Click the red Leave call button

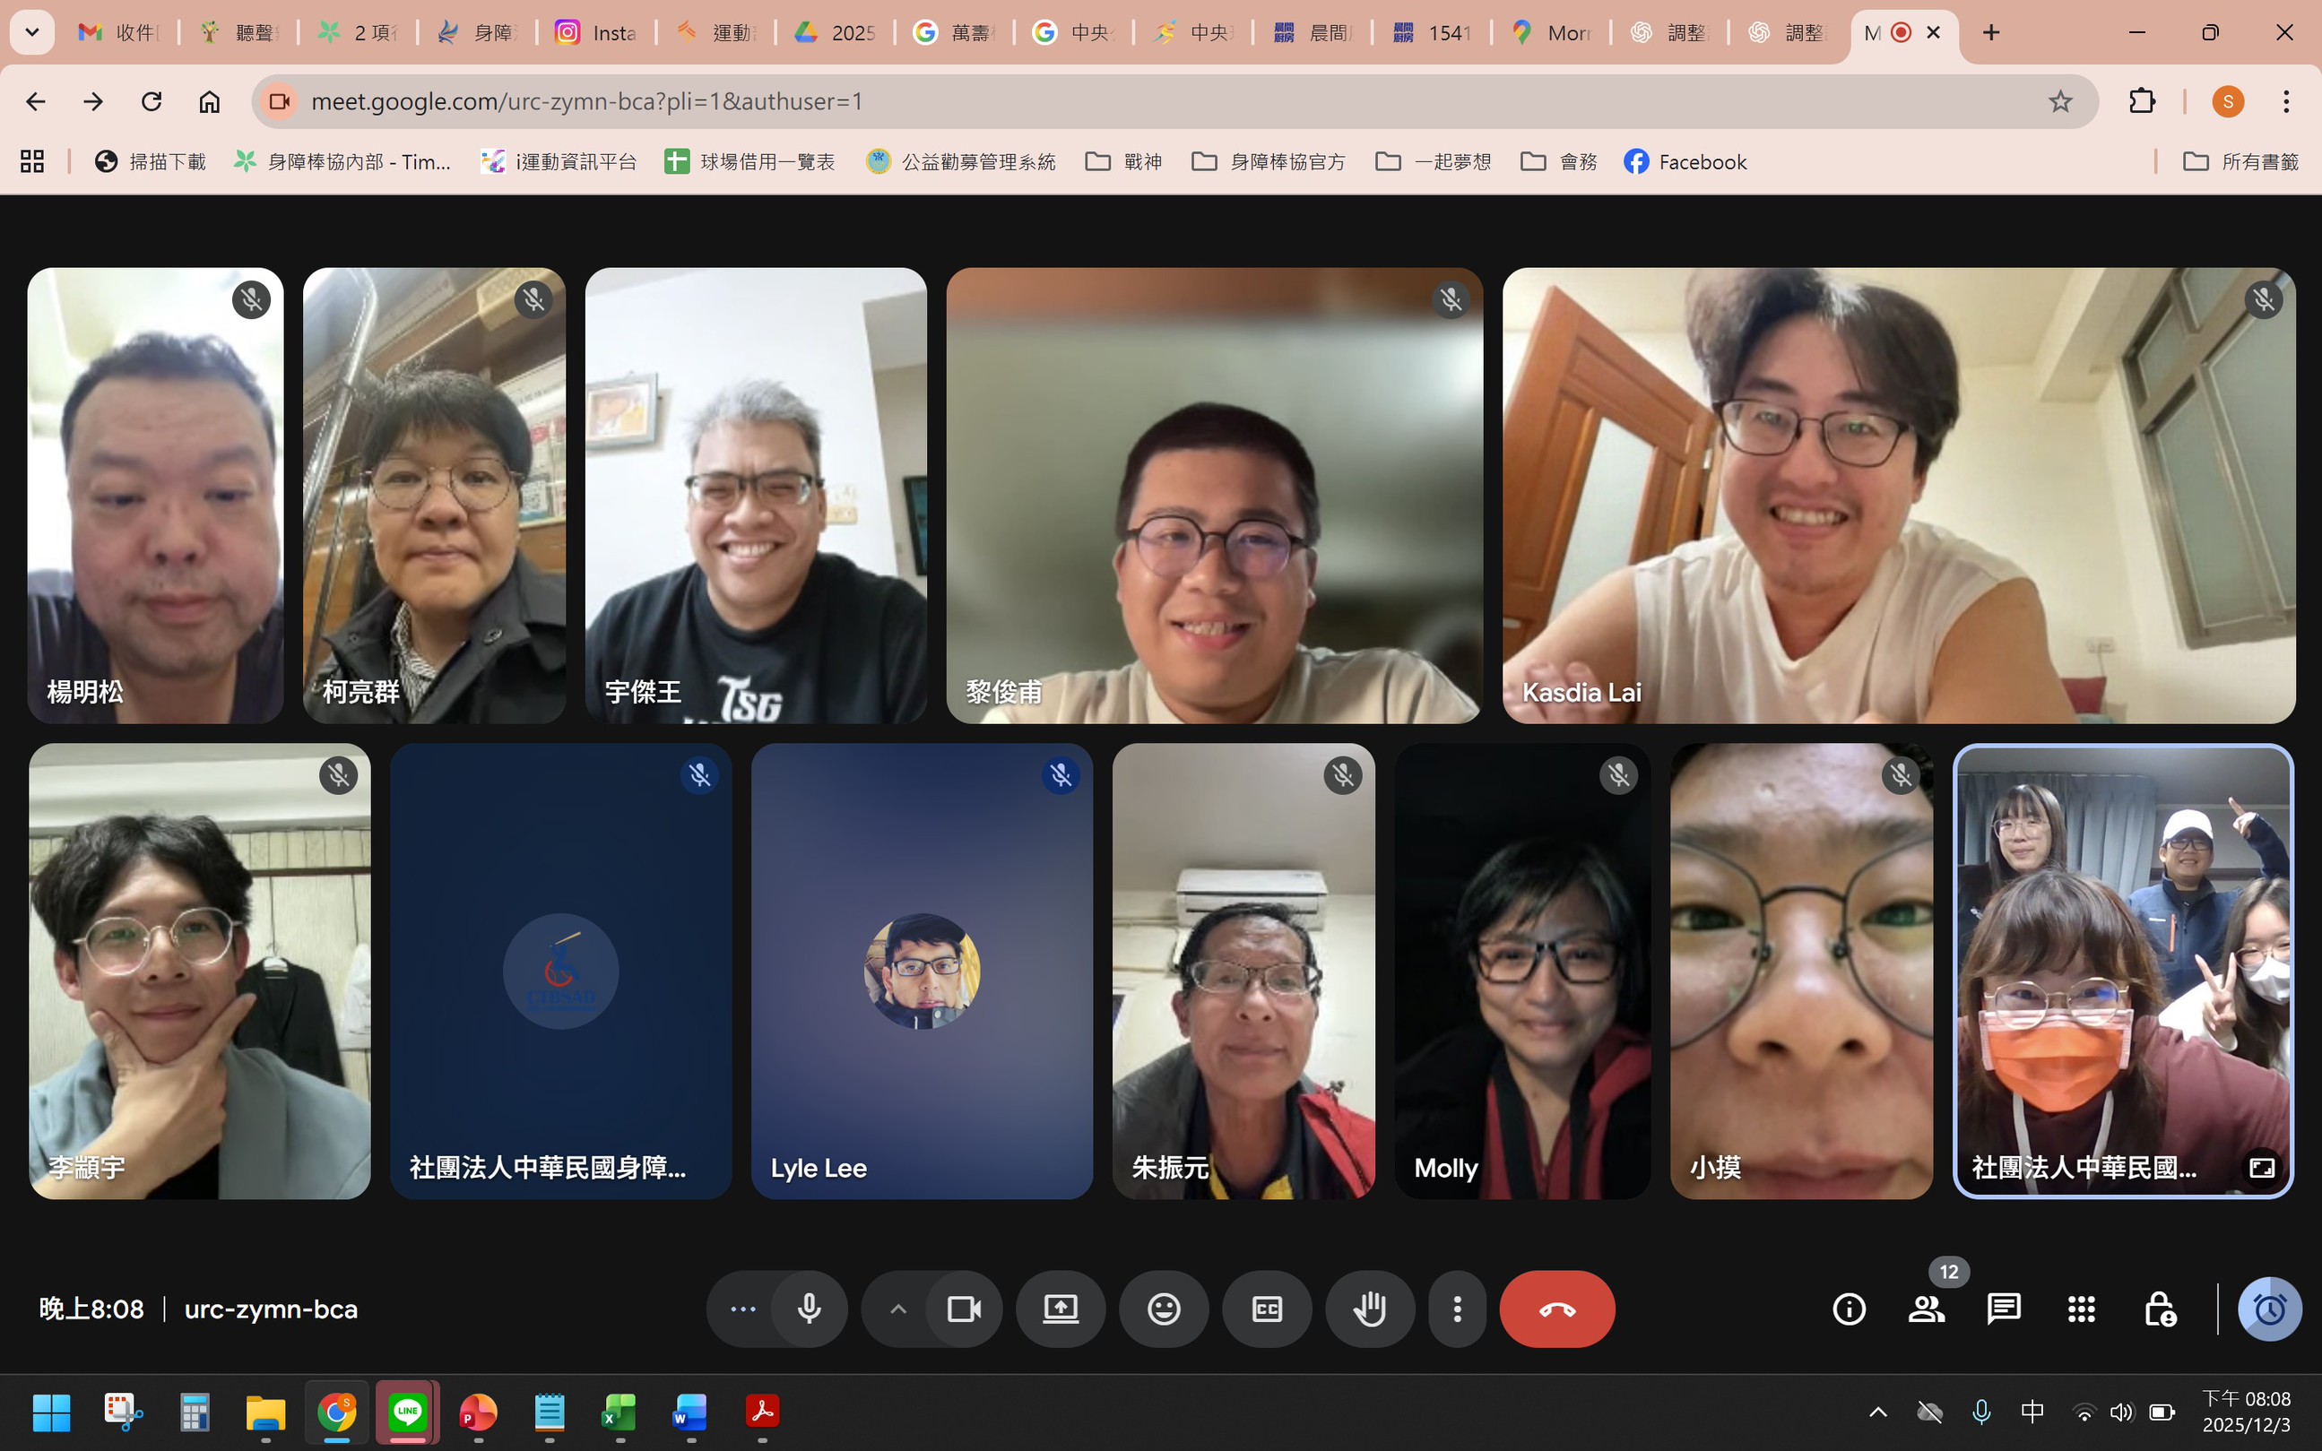pos(1556,1309)
